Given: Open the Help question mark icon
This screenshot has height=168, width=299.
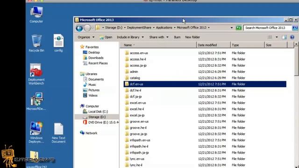Looking at the screenshot, I should pyautogui.click(x=292, y=37).
